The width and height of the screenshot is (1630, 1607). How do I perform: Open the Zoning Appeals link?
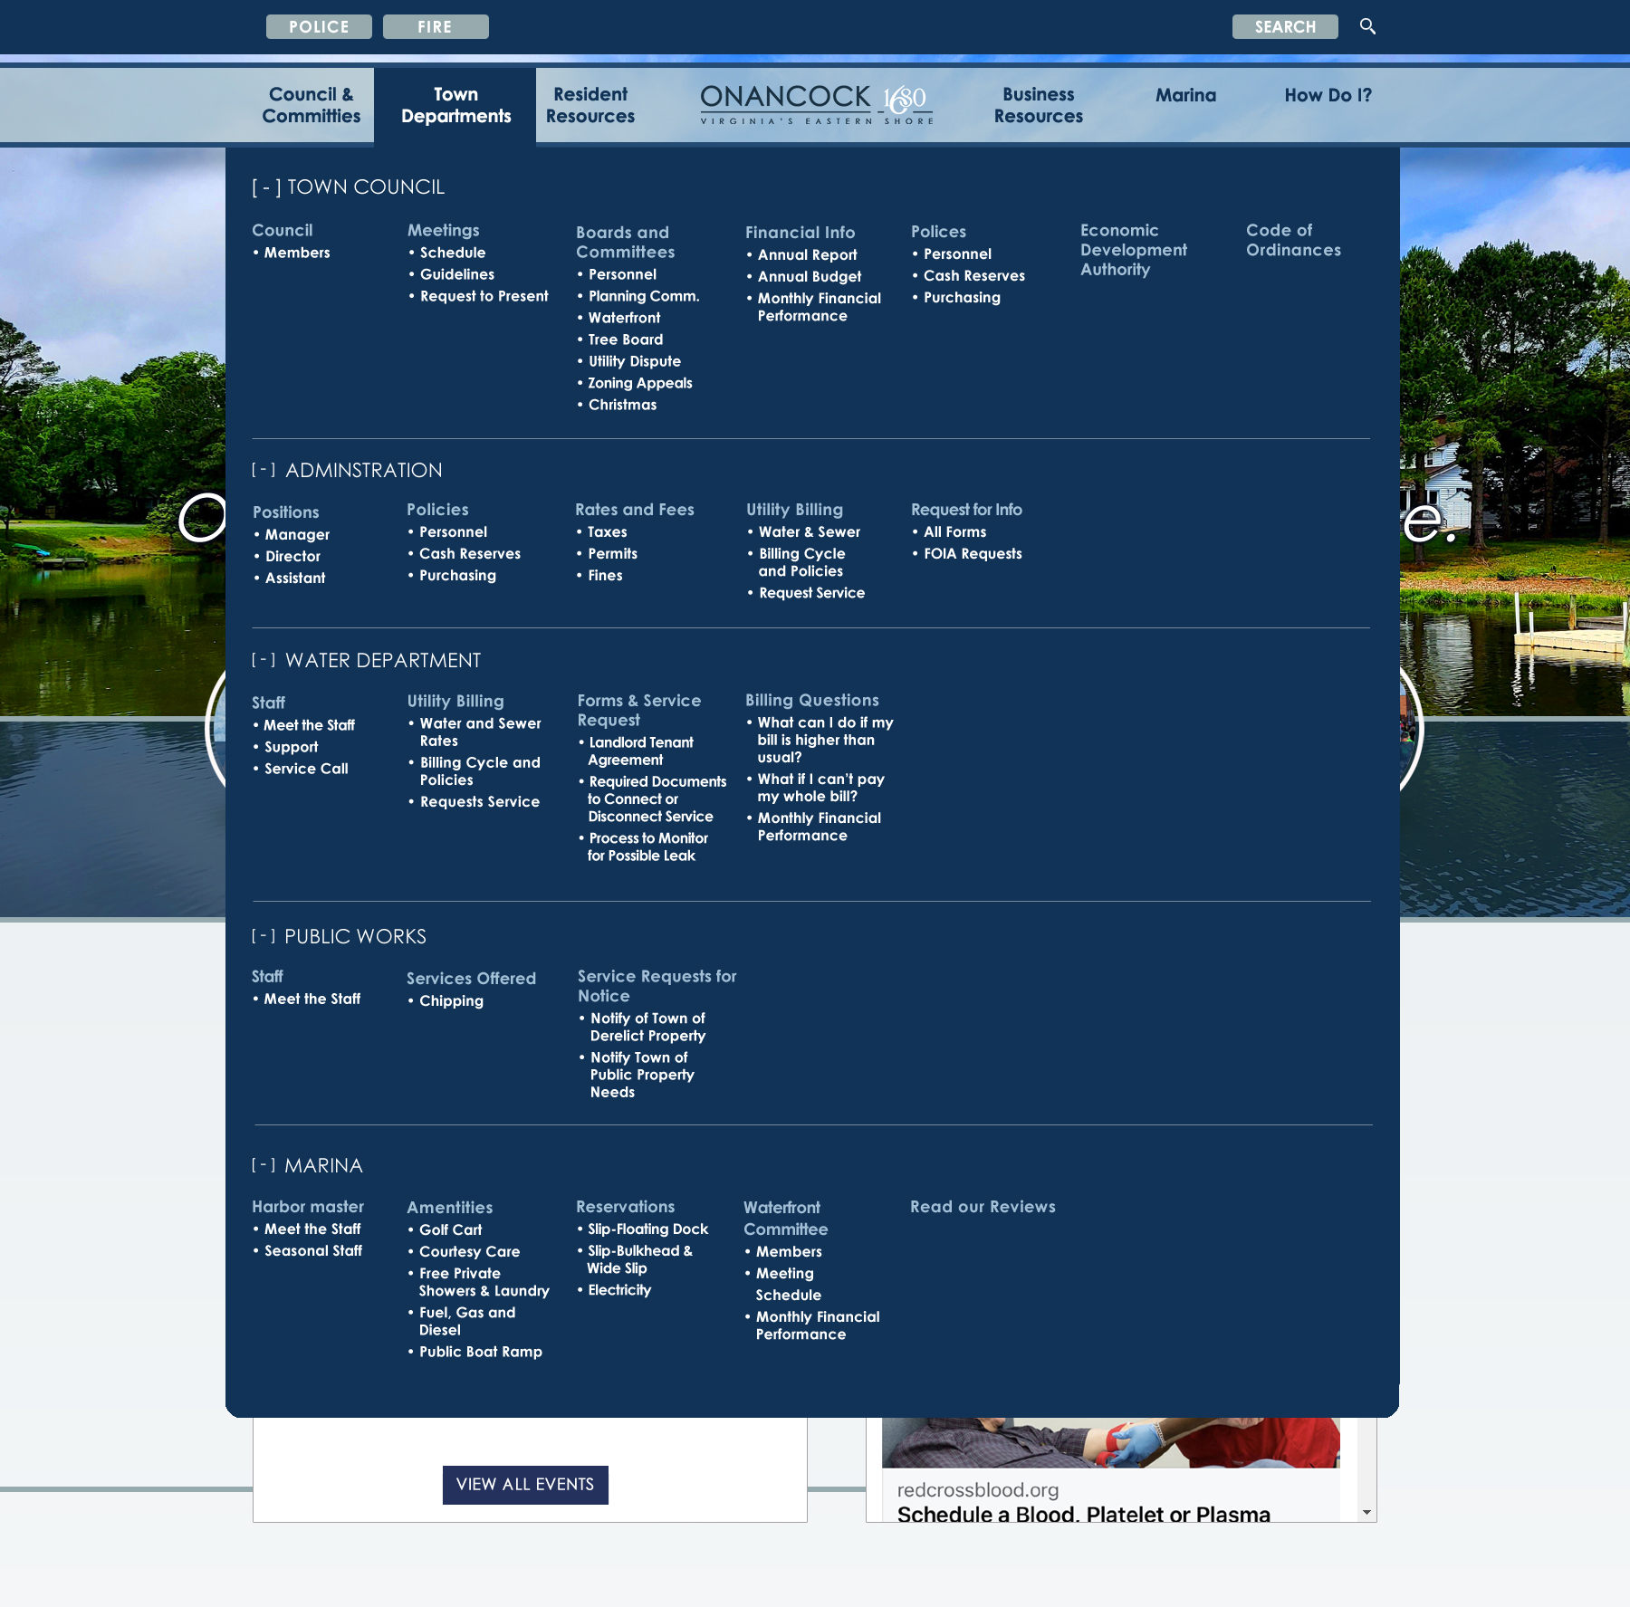coord(640,383)
